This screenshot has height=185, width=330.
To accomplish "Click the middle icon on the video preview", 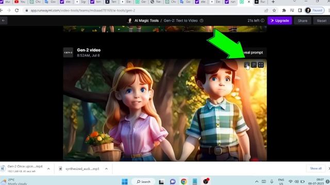I will 254,65.
